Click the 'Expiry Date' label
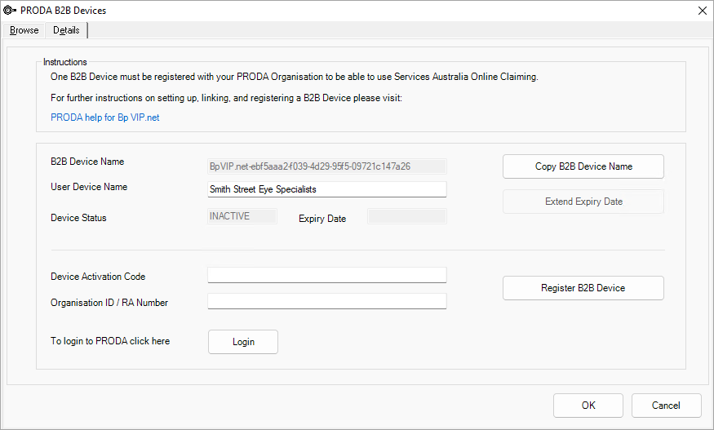This screenshot has width=714, height=430. [322, 219]
